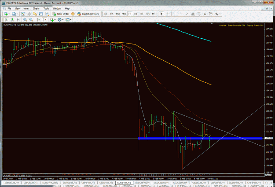The width and height of the screenshot is (275, 187).
Task: Click the Profiles toolbar icon
Action: [14, 14]
